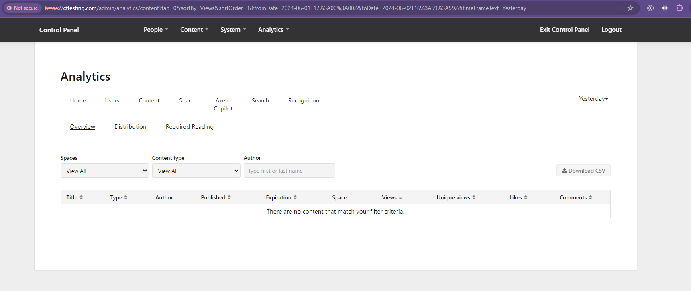The height and width of the screenshot is (291, 691).
Task: Open the Recognition analytics tab
Action: click(x=304, y=100)
